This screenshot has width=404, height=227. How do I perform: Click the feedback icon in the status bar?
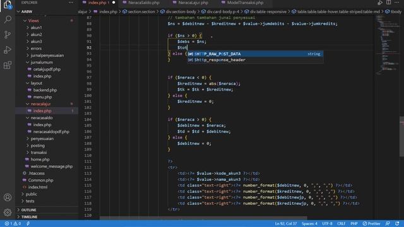coord(388,224)
